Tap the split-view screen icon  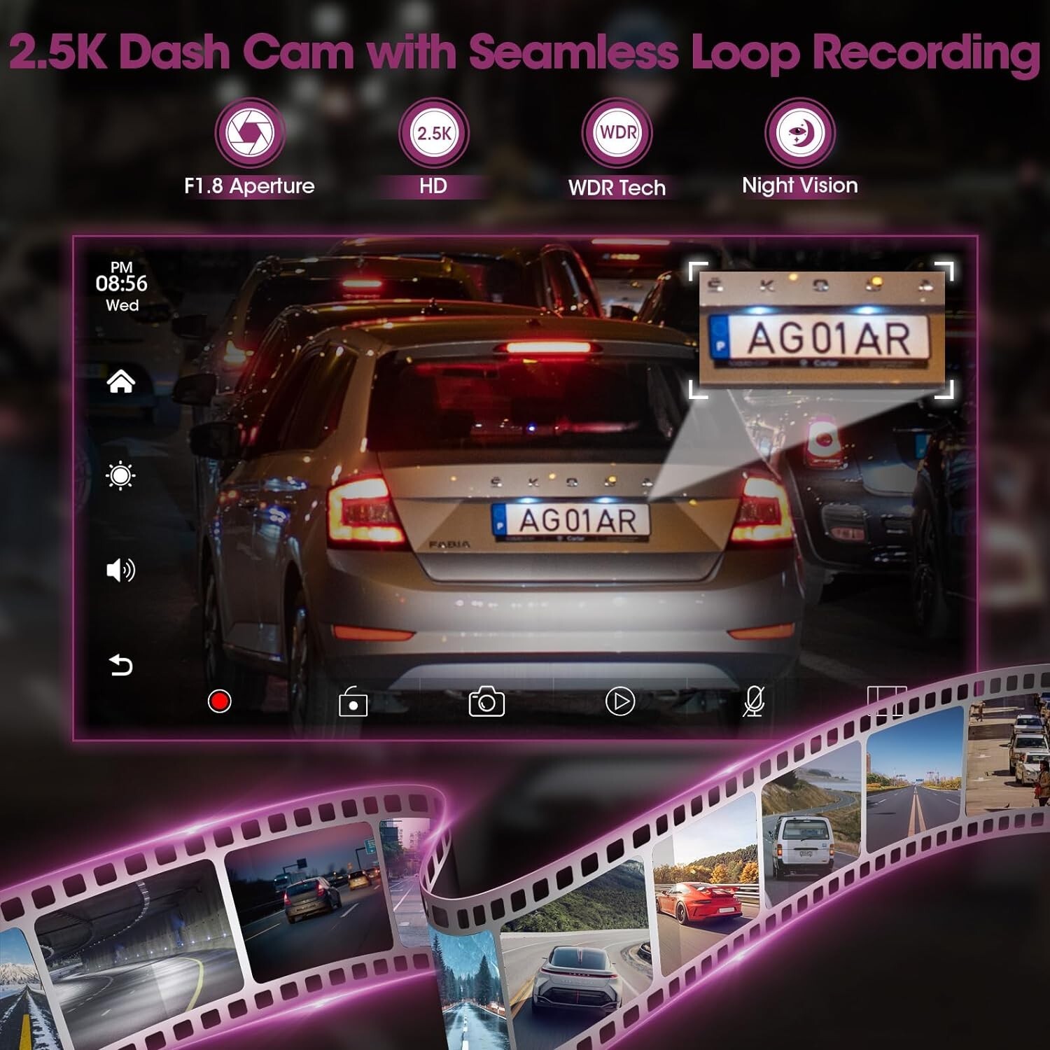point(887,701)
